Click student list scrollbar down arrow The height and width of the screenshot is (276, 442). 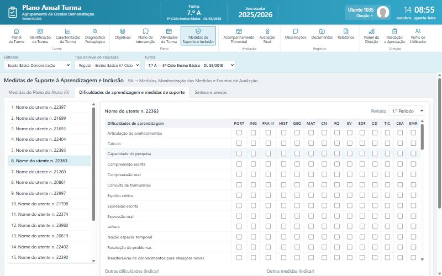click(x=93, y=261)
